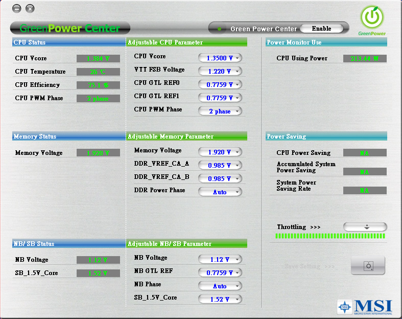
Task: Expand the NB GTL REF dropdown
Action: (x=220, y=272)
